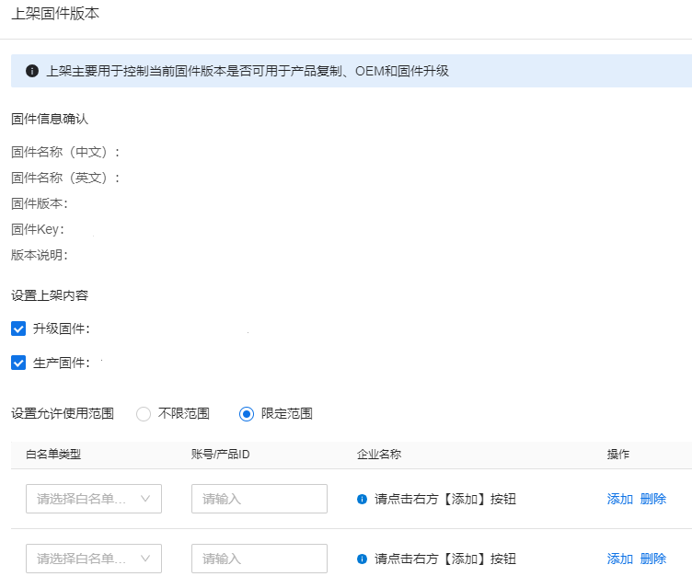Click the 白名单类型 column header
This screenshot has width=692, height=588.
[x=53, y=455]
